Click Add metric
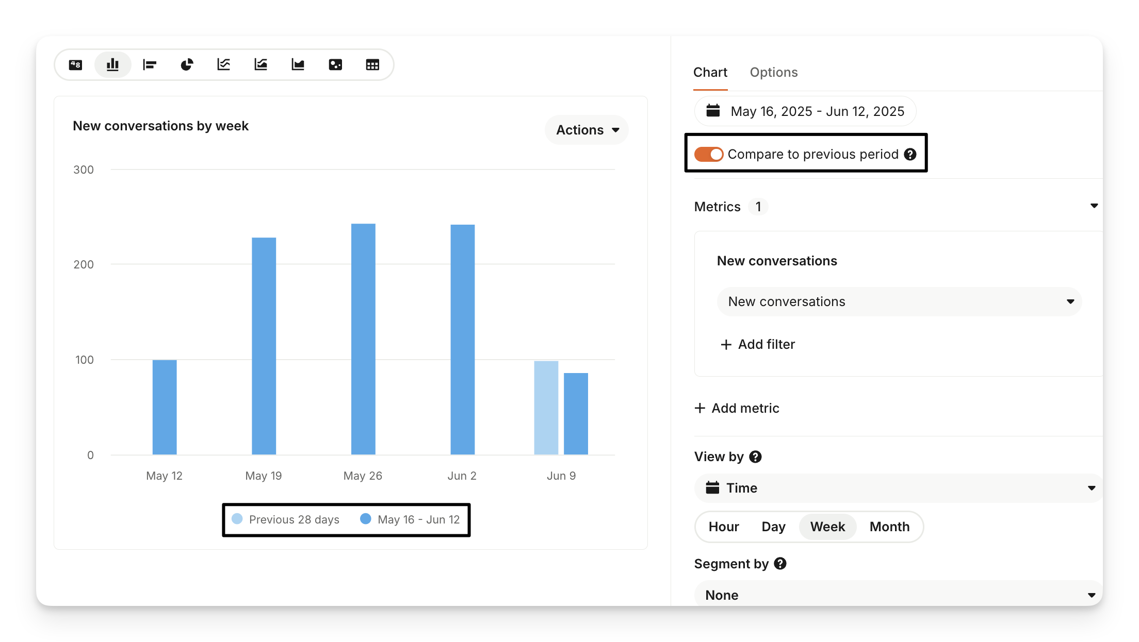Viewport: 1139px width, 642px height. click(737, 408)
